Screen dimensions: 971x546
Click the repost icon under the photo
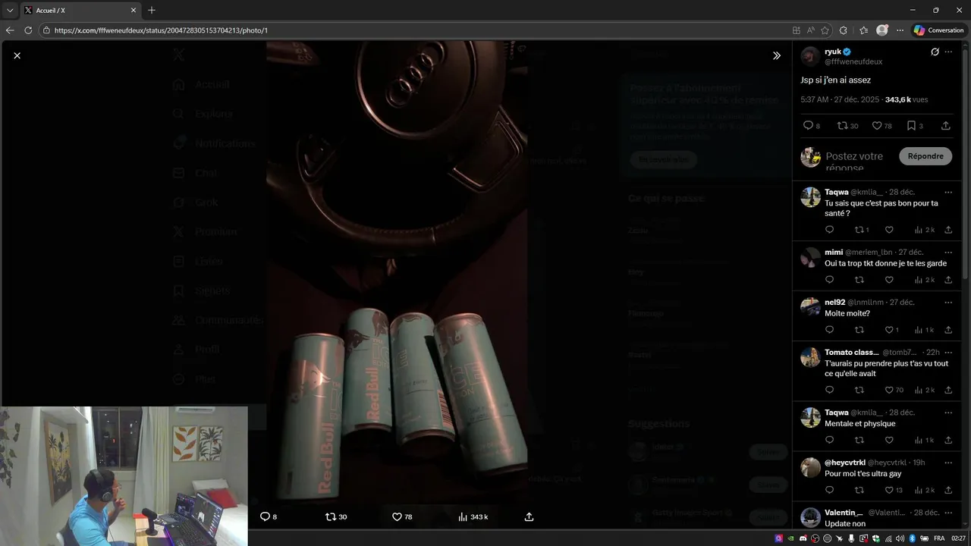330,516
